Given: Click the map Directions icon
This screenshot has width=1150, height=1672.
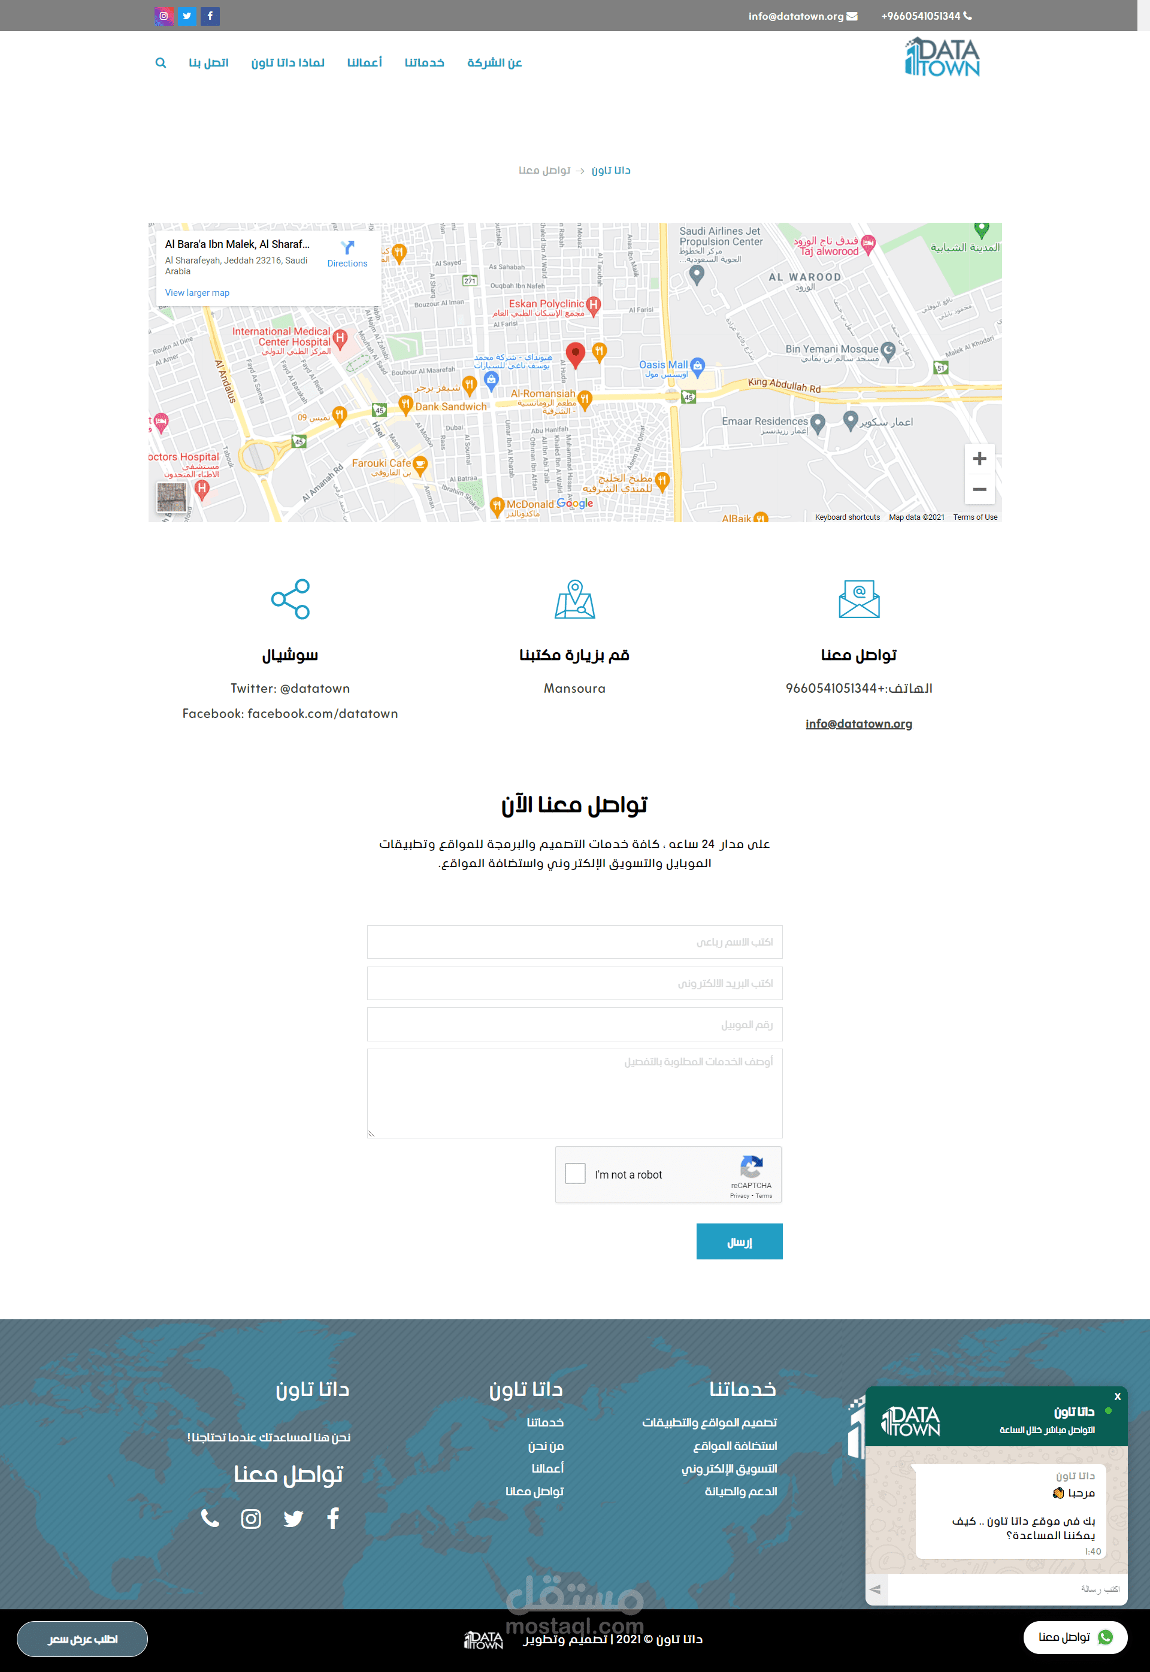Looking at the screenshot, I should 347,249.
